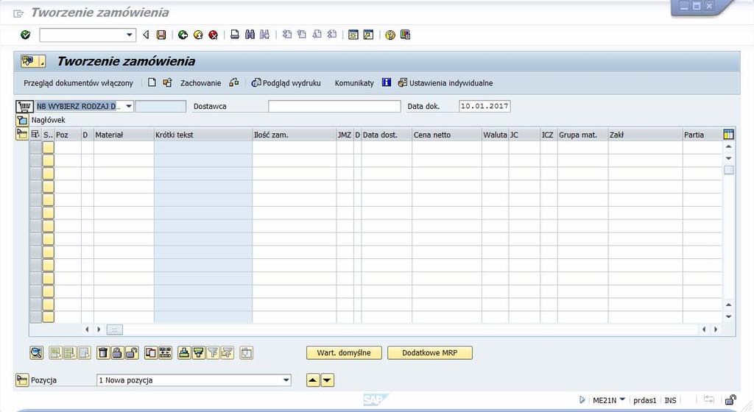
Task: Click the Grupa mat. column header
Action: coord(583,135)
